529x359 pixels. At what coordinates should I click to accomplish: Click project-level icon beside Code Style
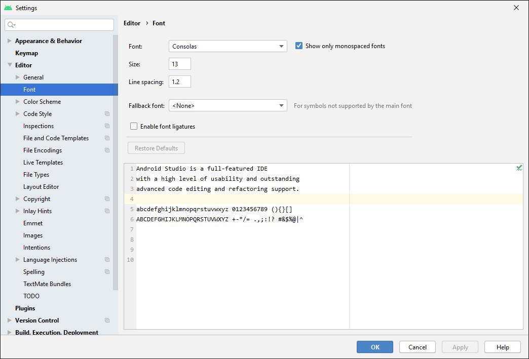pos(107,114)
